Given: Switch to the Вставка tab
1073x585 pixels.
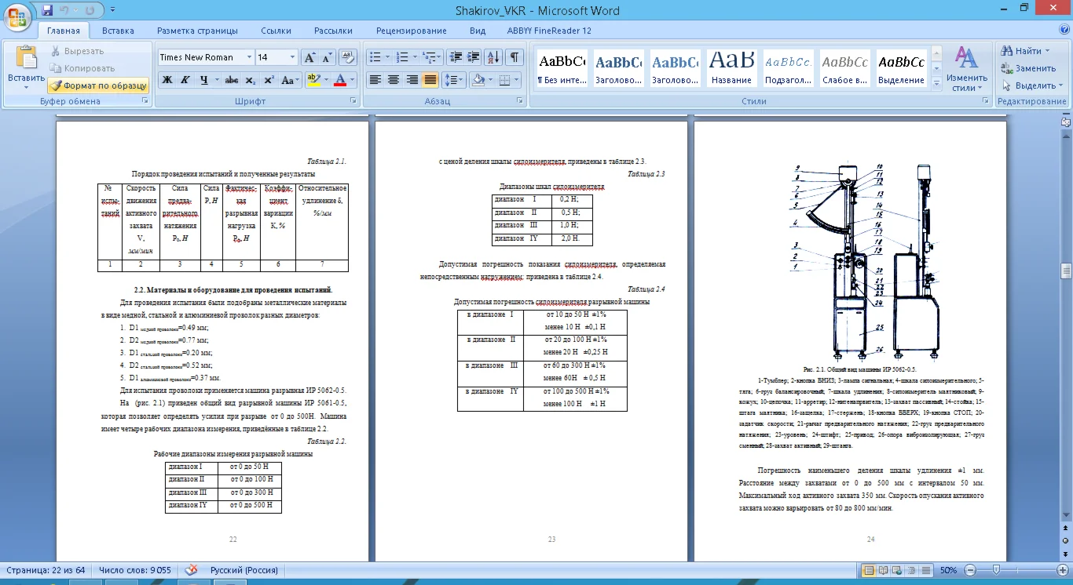Looking at the screenshot, I should point(118,31).
